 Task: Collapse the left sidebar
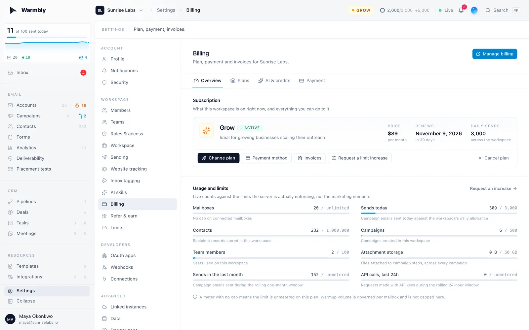click(47, 301)
